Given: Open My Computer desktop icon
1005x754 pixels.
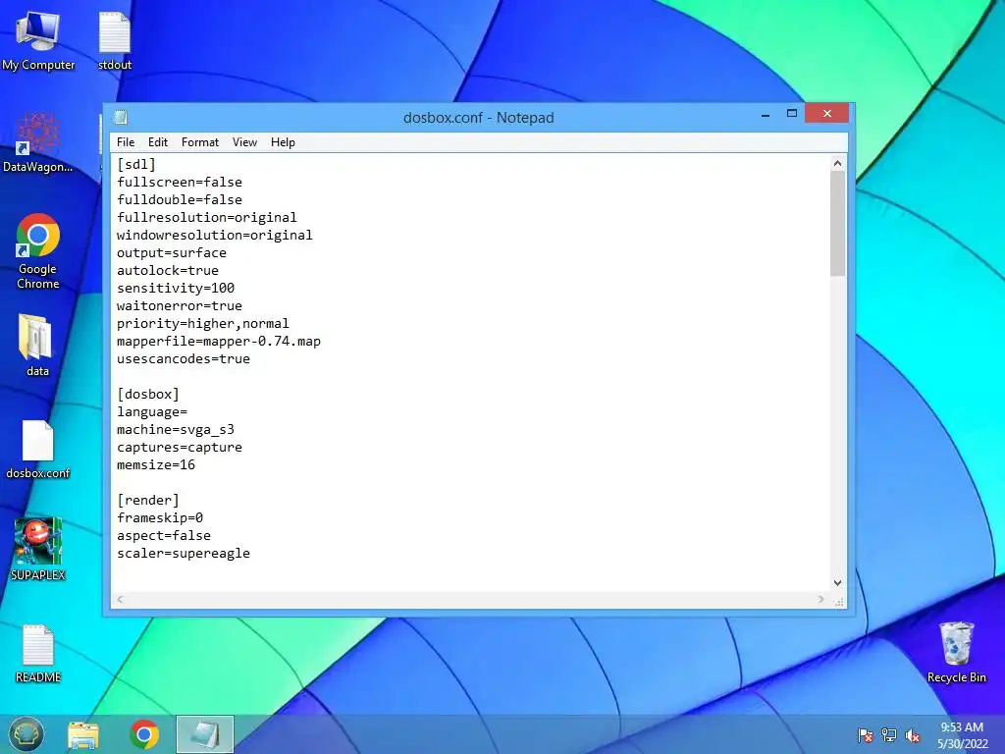Looking at the screenshot, I should coord(38,40).
